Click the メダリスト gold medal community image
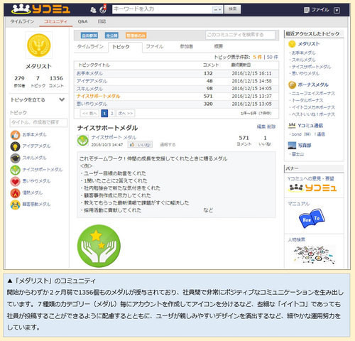 coord(39,45)
